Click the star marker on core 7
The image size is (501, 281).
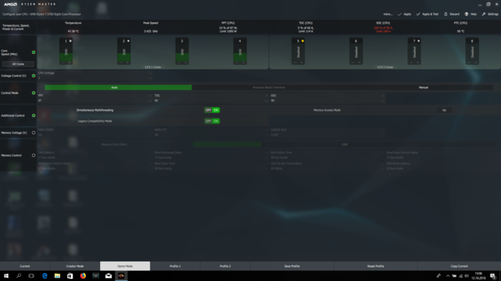pyautogui.click(x=418, y=41)
